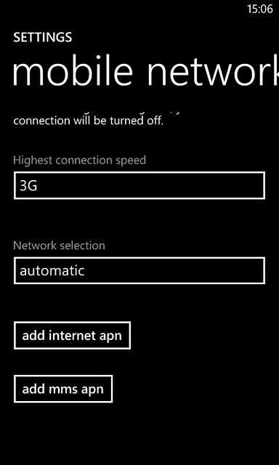Tap the cut-off text fragment above 'turned off'
Image resolution: width=279 pixels, height=465 pixels.
(x=175, y=113)
